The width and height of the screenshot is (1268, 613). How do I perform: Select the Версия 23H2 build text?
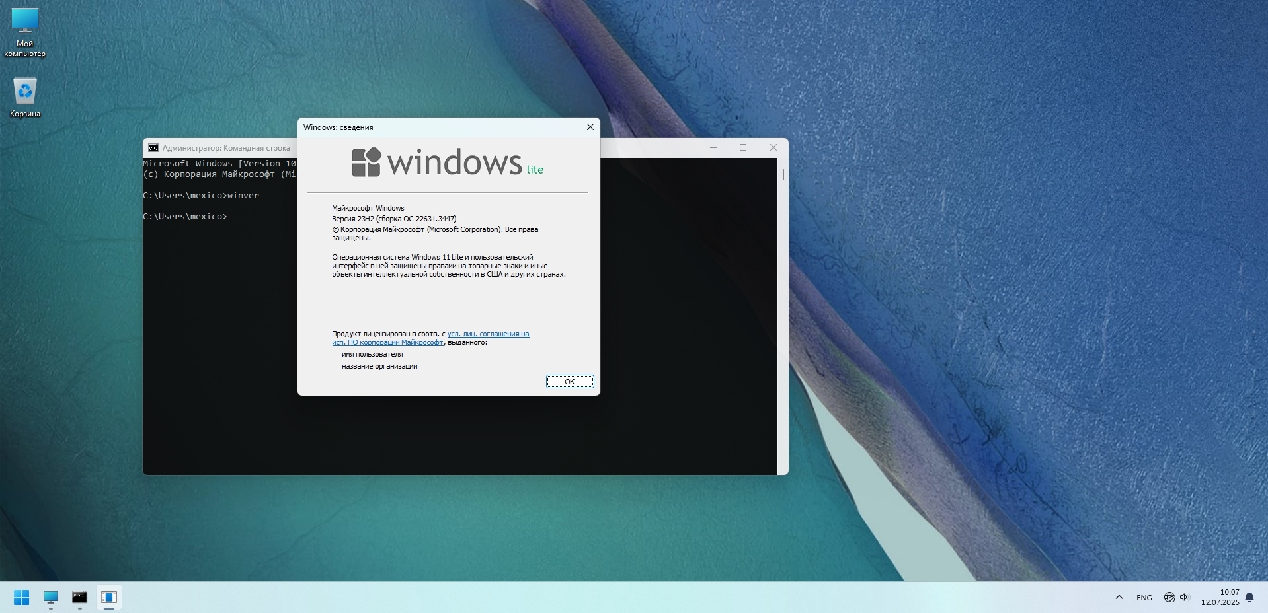394,219
